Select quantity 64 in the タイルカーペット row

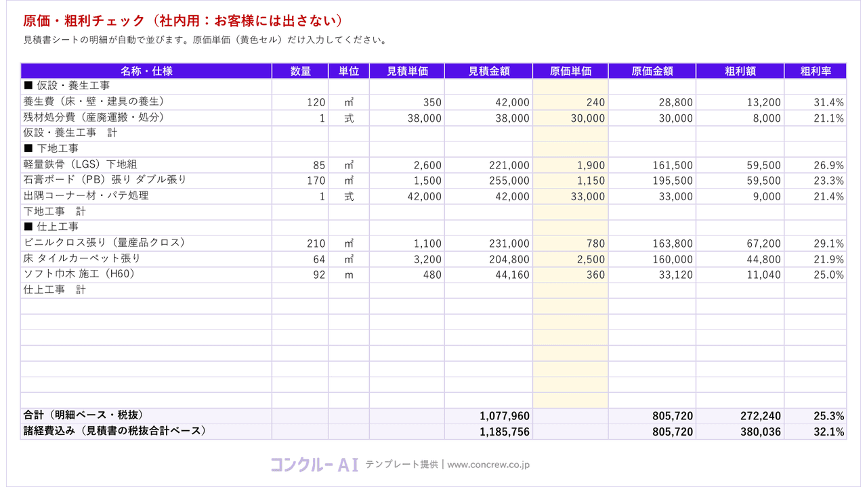[x=300, y=259]
